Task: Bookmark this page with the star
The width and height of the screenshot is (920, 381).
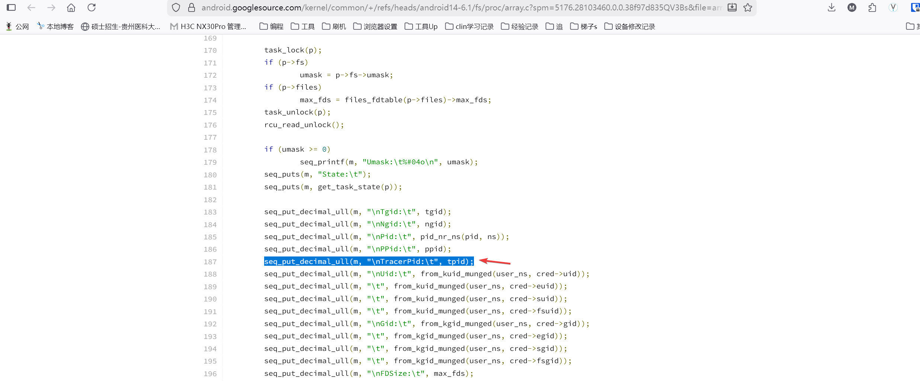Action: click(x=748, y=7)
